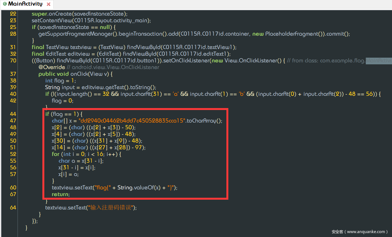Click line number 70 in the gutter

pos(13,60)
